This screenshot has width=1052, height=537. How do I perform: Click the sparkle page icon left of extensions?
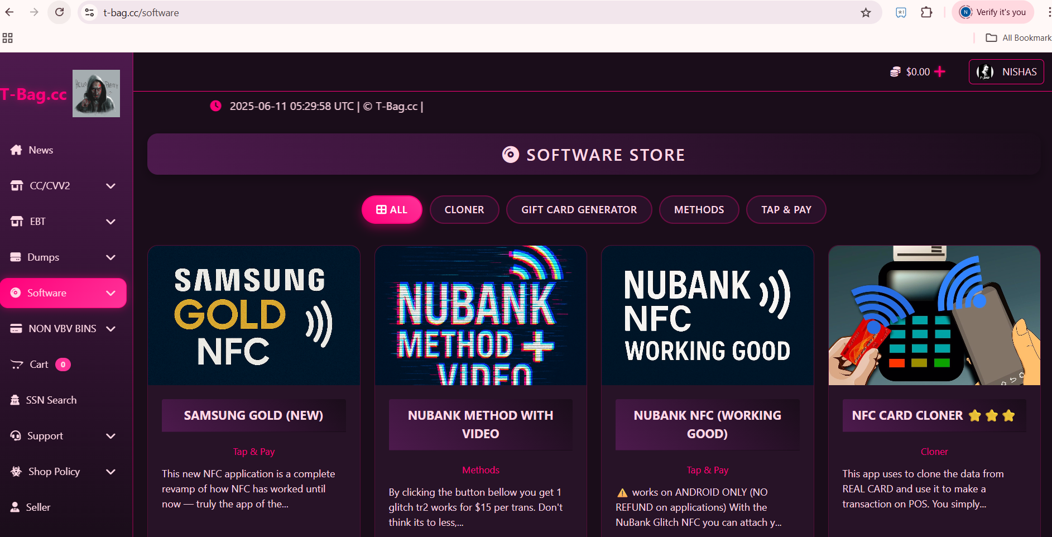(x=901, y=12)
